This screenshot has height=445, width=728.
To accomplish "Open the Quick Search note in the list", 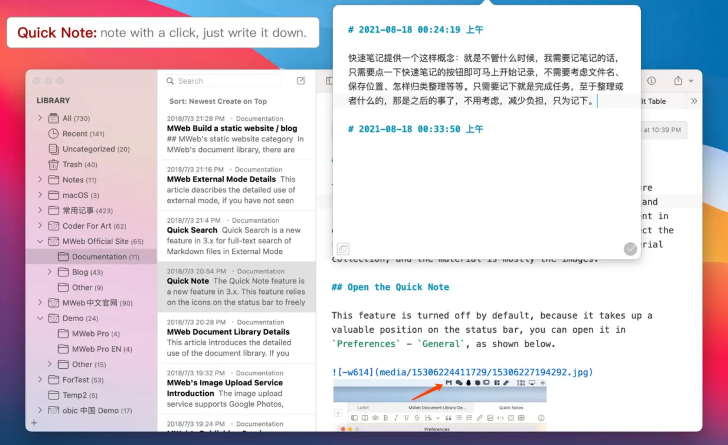I will pos(236,236).
